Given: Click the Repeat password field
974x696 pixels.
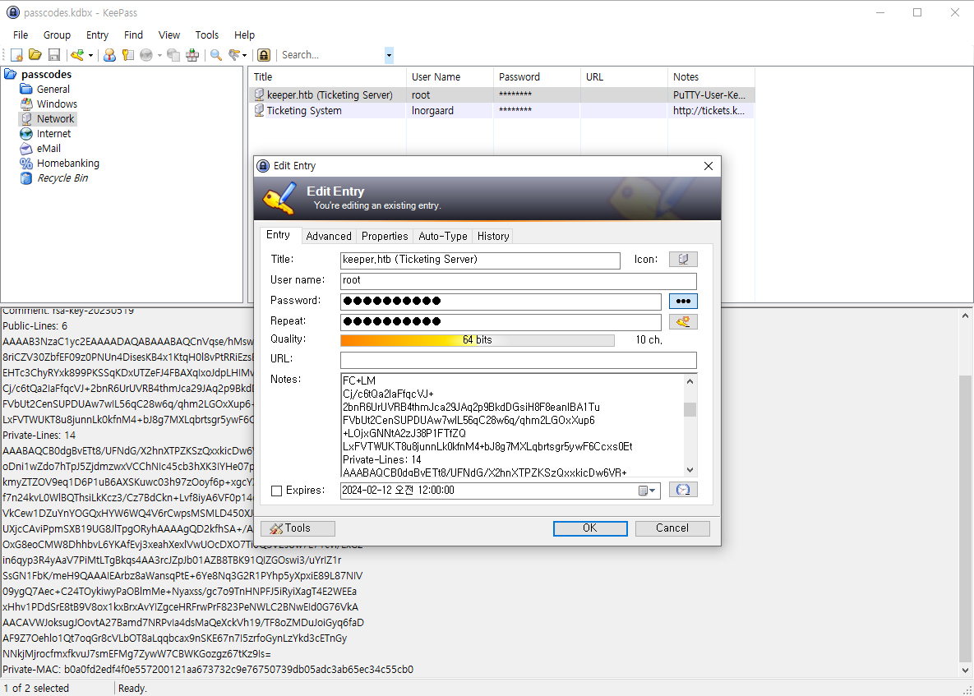Looking at the screenshot, I should (501, 321).
